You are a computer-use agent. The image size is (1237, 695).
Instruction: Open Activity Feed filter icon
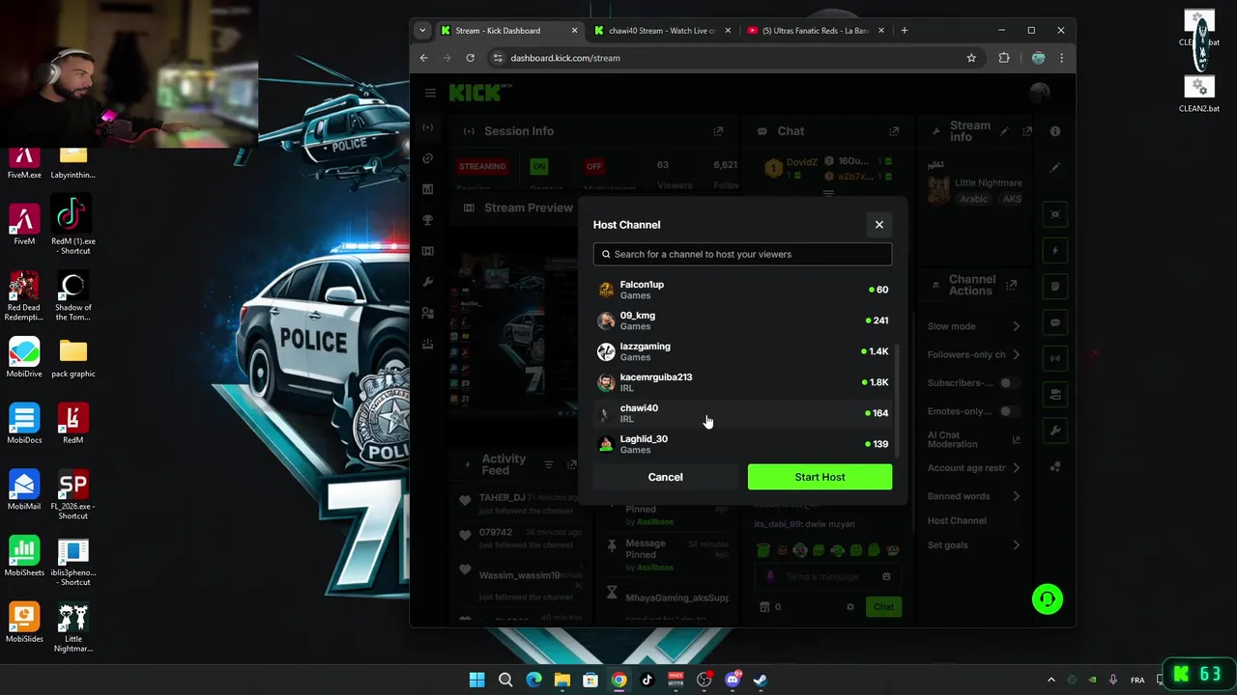click(x=548, y=464)
